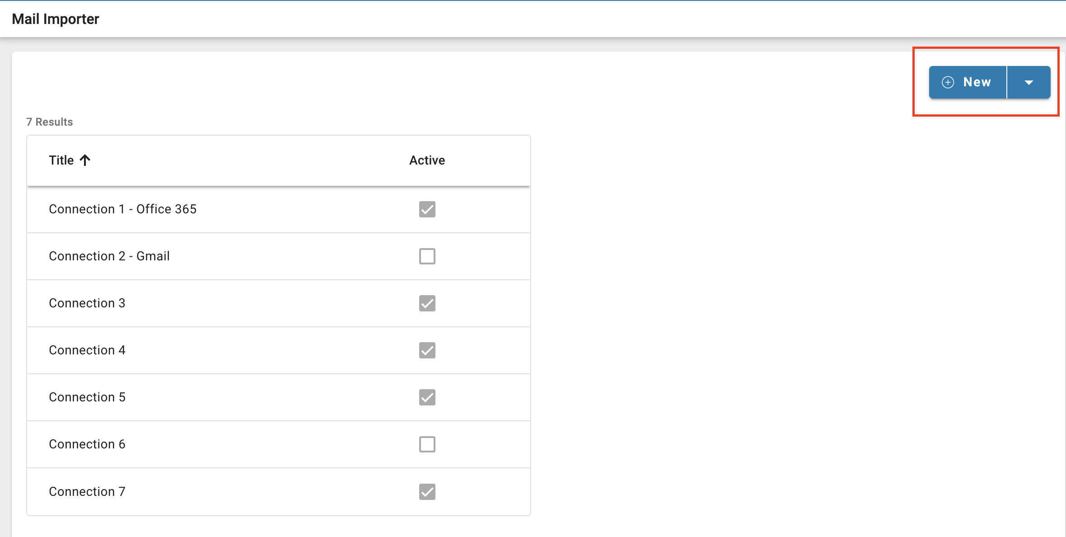Viewport: 1066px width, 537px height.
Task: Enable the Connection 2 - Gmail checkbox
Action: point(426,256)
